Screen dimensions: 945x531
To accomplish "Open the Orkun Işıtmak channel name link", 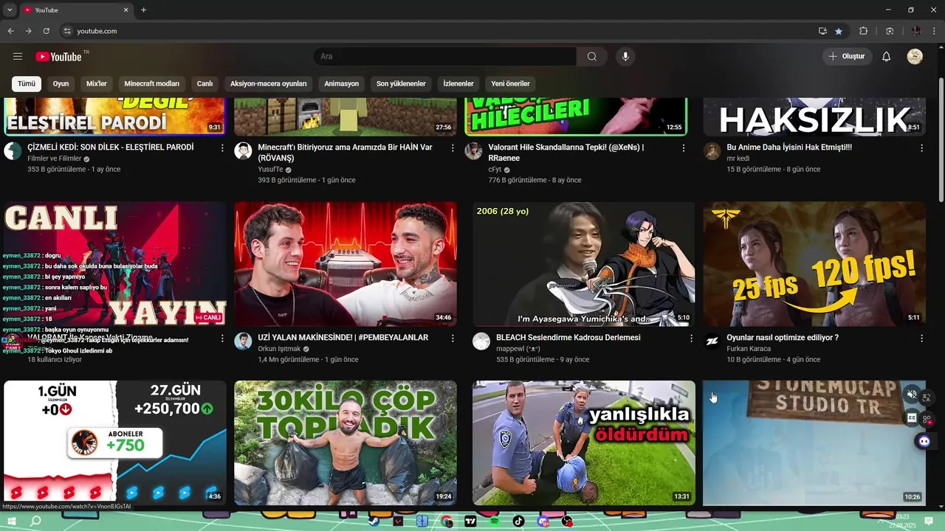I will point(279,349).
